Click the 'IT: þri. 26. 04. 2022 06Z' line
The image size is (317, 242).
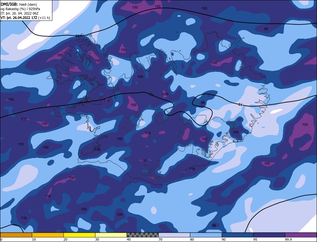pos(20,13)
